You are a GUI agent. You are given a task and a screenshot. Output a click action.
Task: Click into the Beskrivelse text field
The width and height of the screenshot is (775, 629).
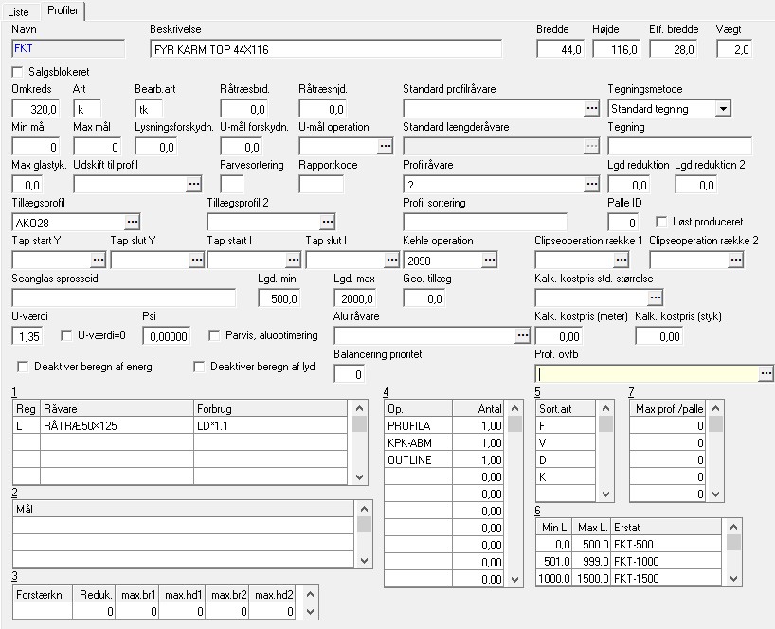(x=325, y=49)
